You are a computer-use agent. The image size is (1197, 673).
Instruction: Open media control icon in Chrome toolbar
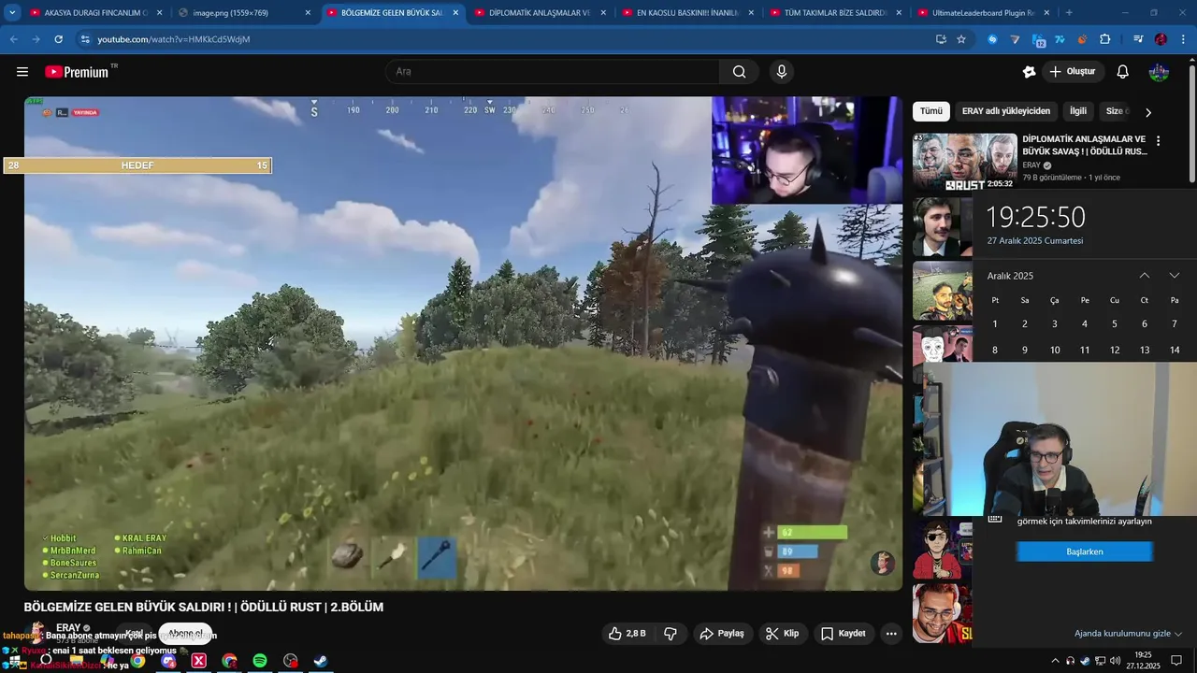(1138, 39)
